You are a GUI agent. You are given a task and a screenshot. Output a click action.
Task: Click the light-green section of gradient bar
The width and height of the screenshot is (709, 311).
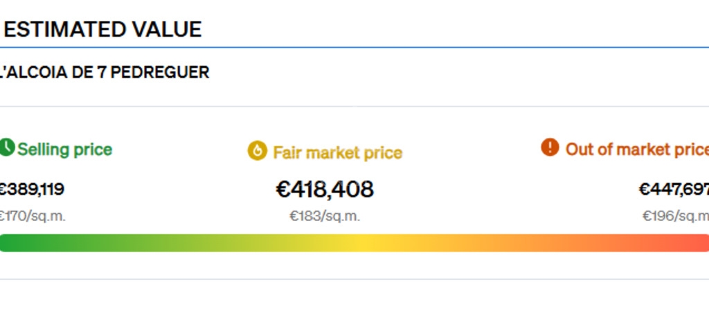point(181,242)
